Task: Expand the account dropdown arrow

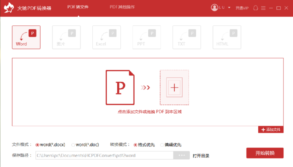Action: [229, 8]
